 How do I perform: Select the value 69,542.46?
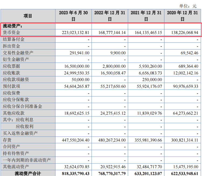point(190,53)
